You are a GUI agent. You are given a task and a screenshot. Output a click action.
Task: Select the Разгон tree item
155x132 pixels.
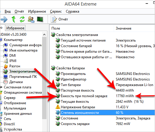pyautogui.click(x=15, y=66)
